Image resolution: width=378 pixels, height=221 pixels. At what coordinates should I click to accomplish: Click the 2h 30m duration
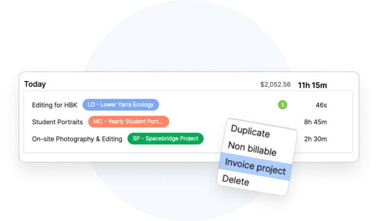point(315,139)
